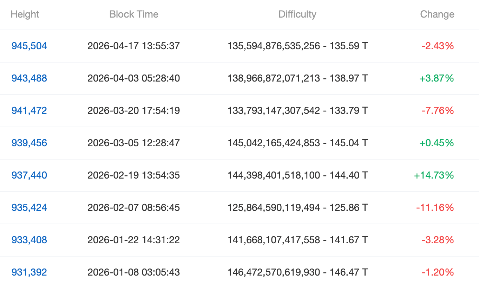Open block 941,472 details
The height and width of the screenshot is (284, 479).
(29, 110)
